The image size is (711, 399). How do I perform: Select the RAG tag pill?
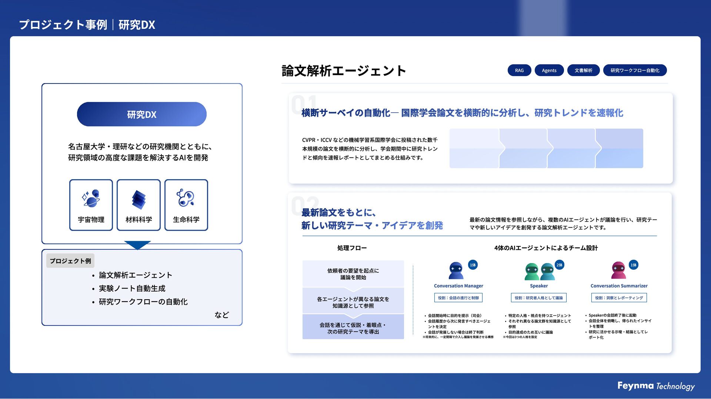519,70
